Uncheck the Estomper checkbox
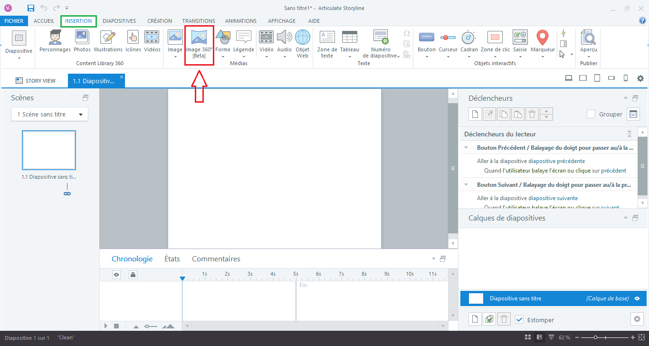649x346 pixels. [519, 319]
